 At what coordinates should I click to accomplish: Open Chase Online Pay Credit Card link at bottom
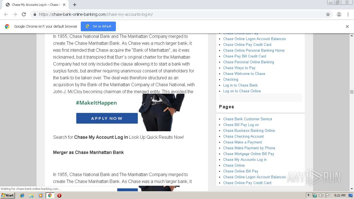click(247, 183)
